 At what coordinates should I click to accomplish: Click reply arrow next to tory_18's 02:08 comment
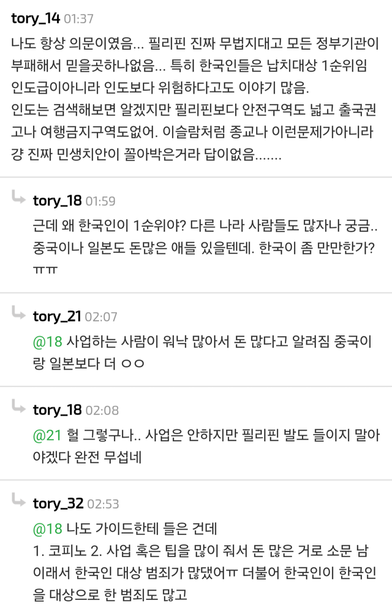click(17, 407)
